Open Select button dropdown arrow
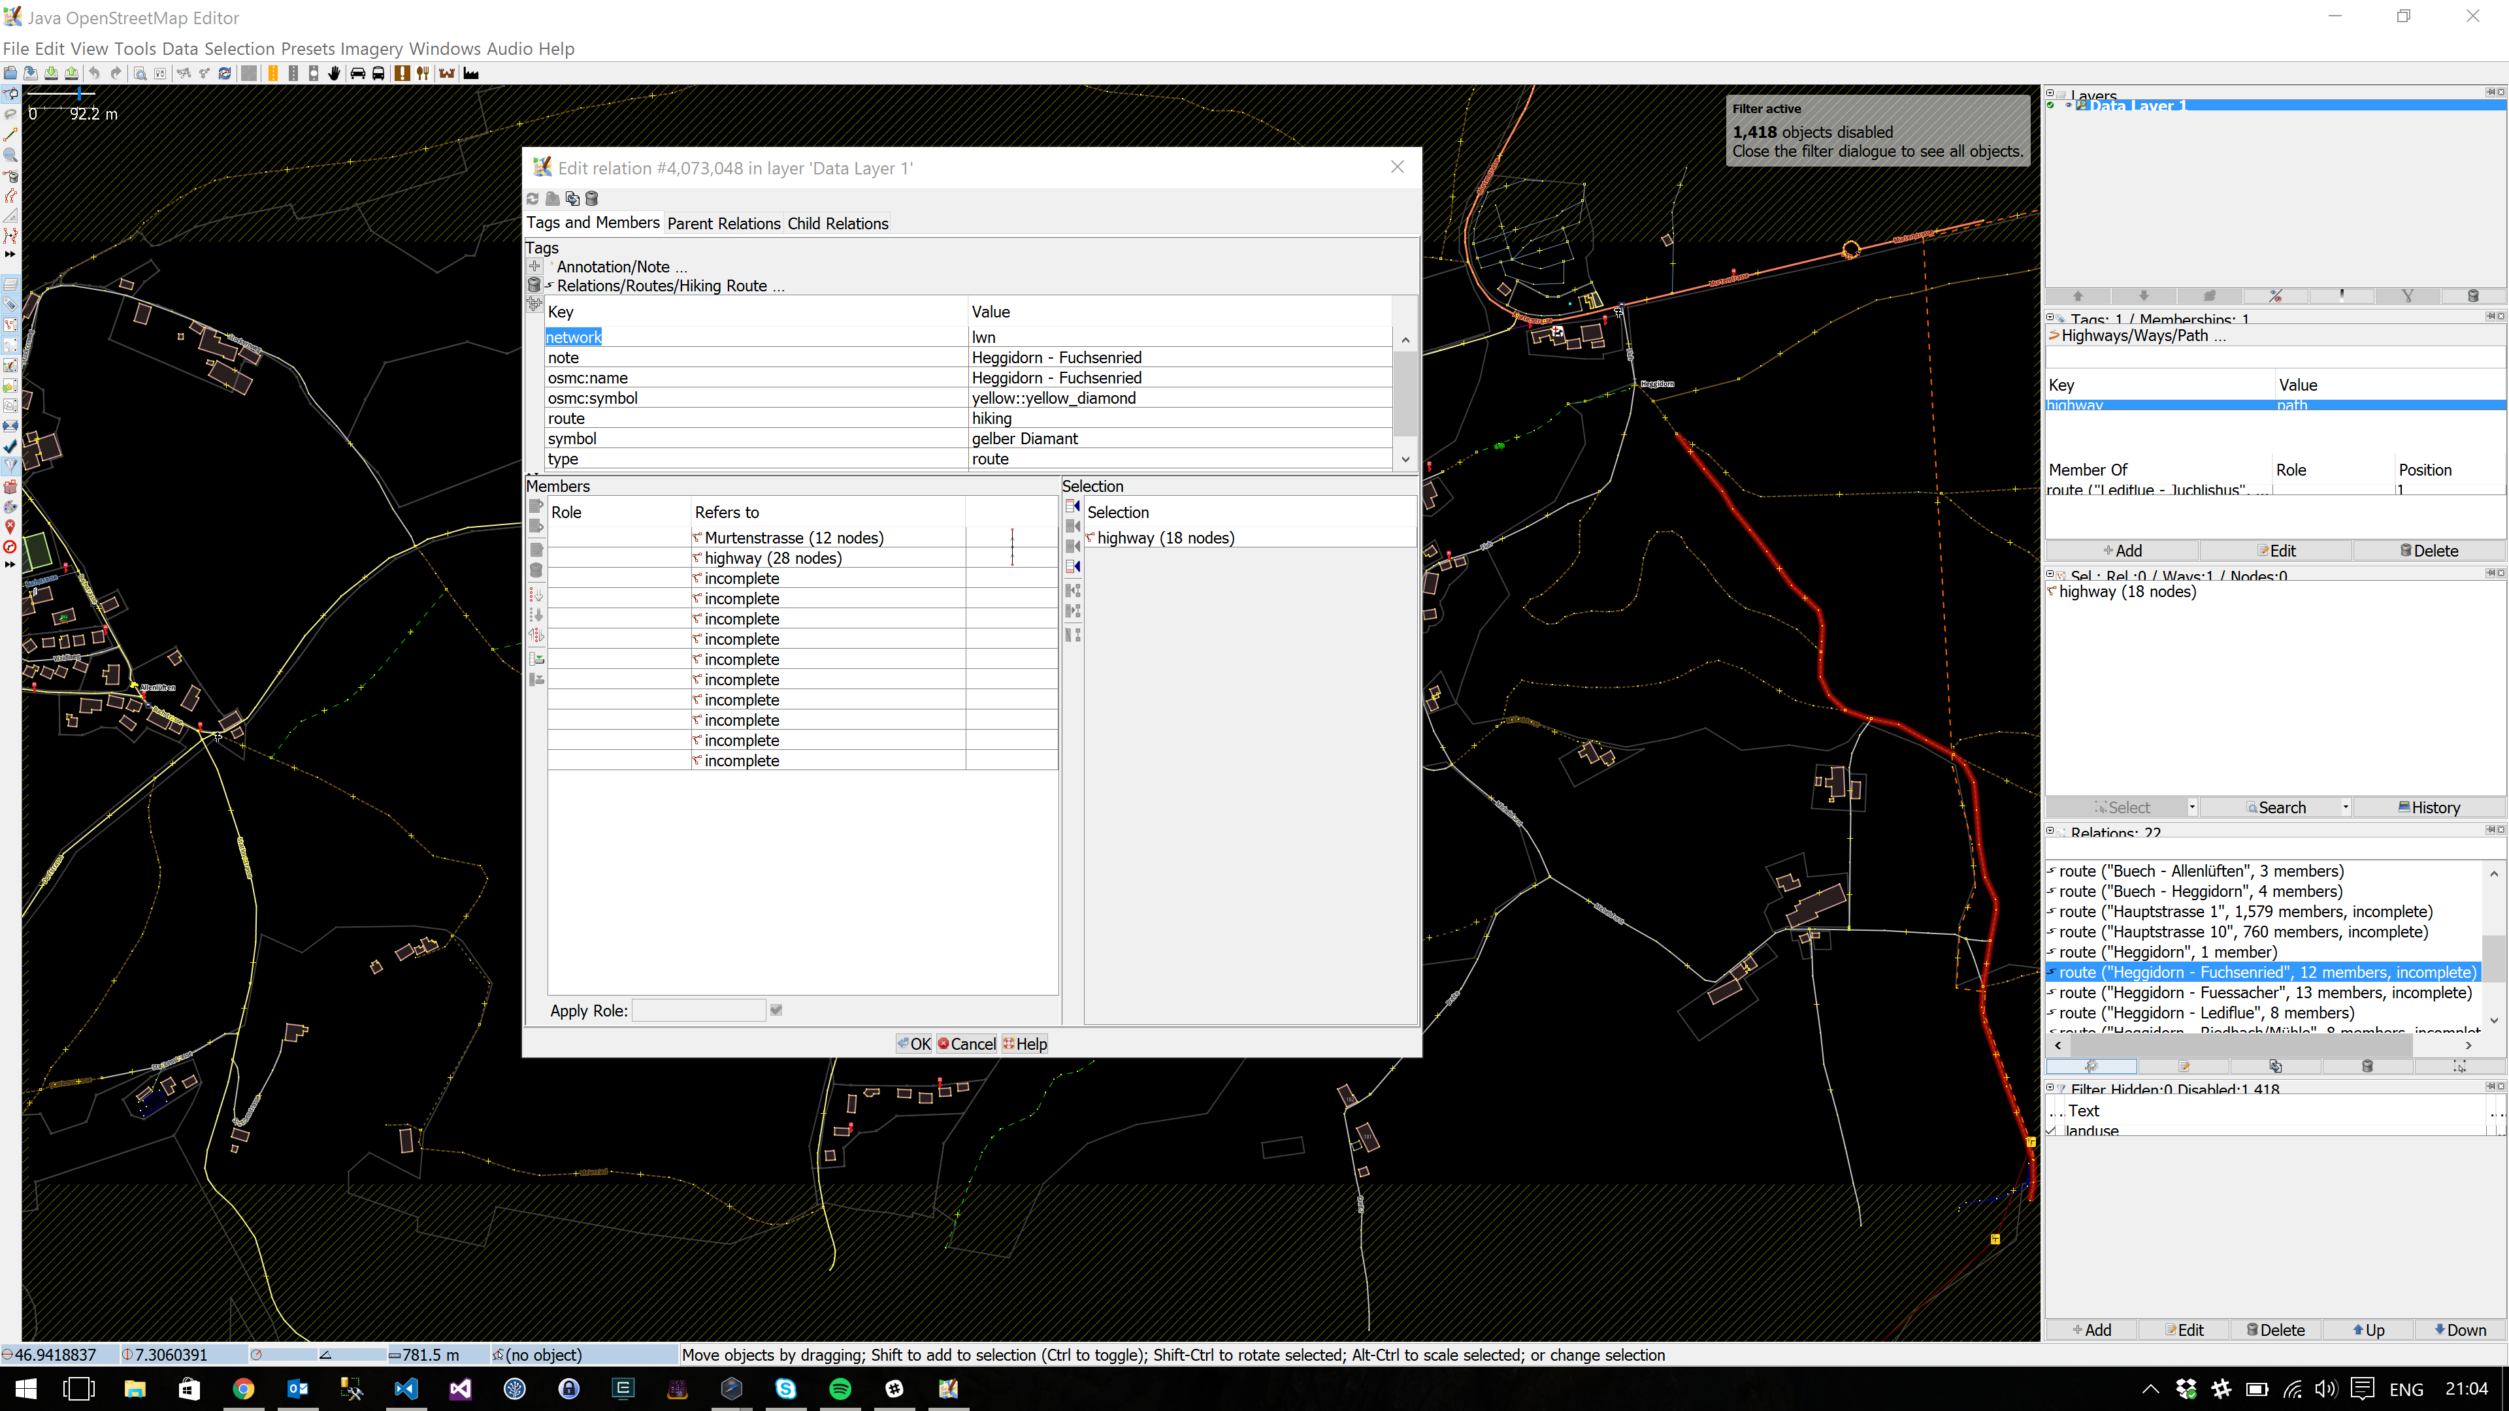The image size is (2509, 1411). pyautogui.click(x=2191, y=807)
